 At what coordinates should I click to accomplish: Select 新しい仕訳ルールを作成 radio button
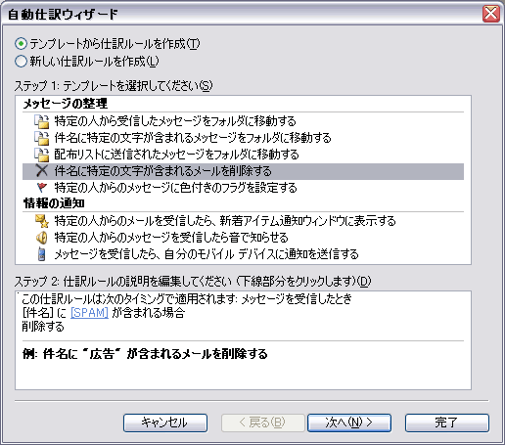tap(21, 61)
